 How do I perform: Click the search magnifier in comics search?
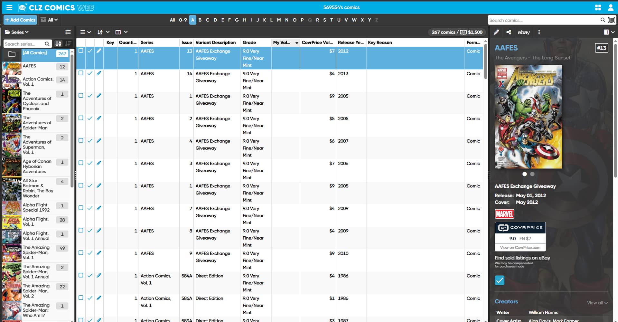tap(603, 20)
